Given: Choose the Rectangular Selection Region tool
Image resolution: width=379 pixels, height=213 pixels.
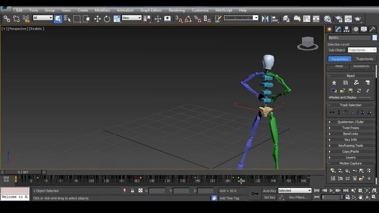Looking at the screenshot, I should (x=77, y=18).
